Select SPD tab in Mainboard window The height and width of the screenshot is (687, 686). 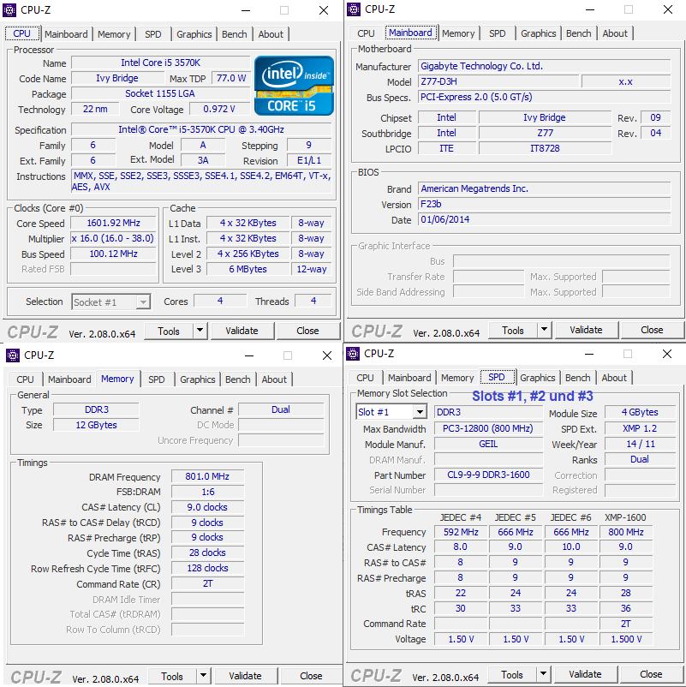click(x=498, y=33)
